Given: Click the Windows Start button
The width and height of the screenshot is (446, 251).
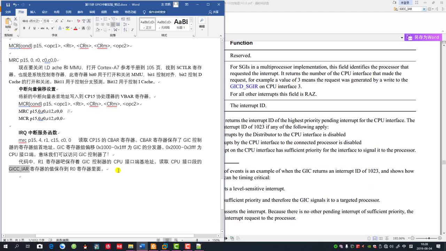Looking at the screenshot, I should (x=6, y=246).
